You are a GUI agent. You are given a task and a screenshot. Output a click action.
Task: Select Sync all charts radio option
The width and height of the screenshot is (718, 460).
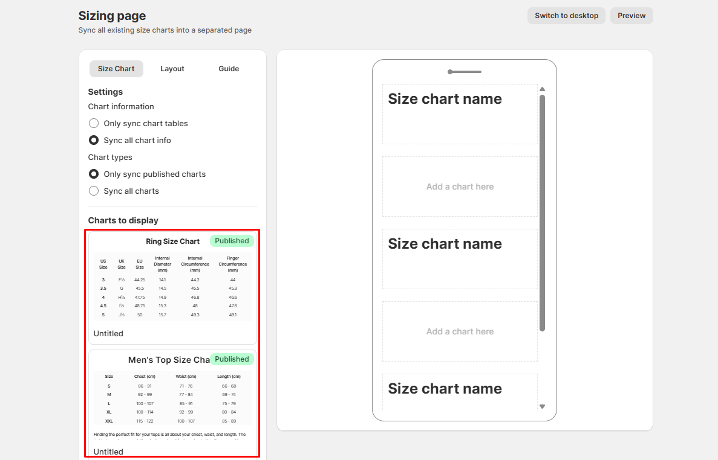coord(94,191)
